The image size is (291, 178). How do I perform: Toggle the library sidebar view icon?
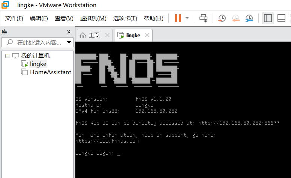(268, 18)
